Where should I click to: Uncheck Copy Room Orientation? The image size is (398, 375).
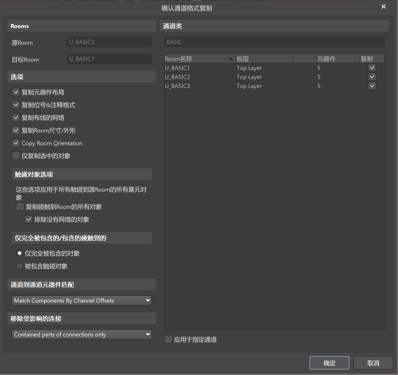pyautogui.click(x=16, y=143)
